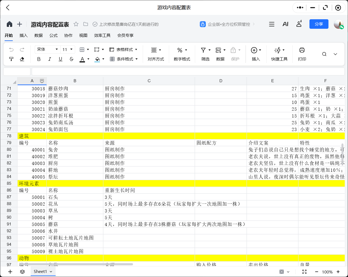The width and height of the screenshot is (348, 277).
Task: Click the blue 分享 button
Action: click(319, 24)
